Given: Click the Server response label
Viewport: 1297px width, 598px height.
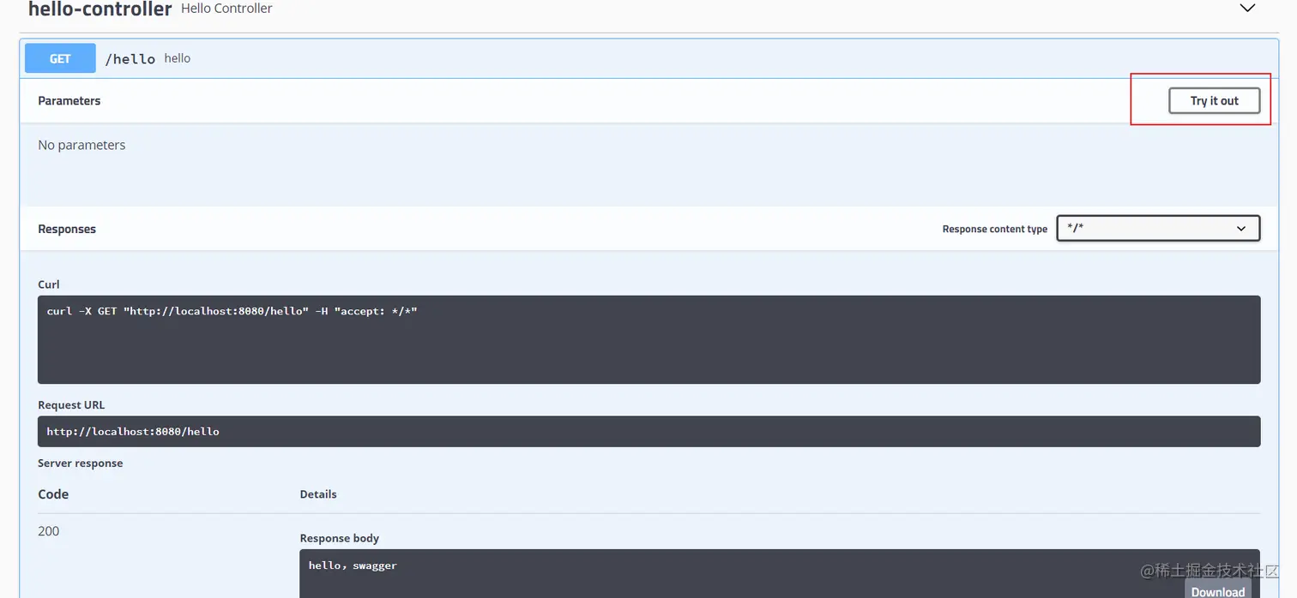Looking at the screenshot, I should (x=81, y=463).
